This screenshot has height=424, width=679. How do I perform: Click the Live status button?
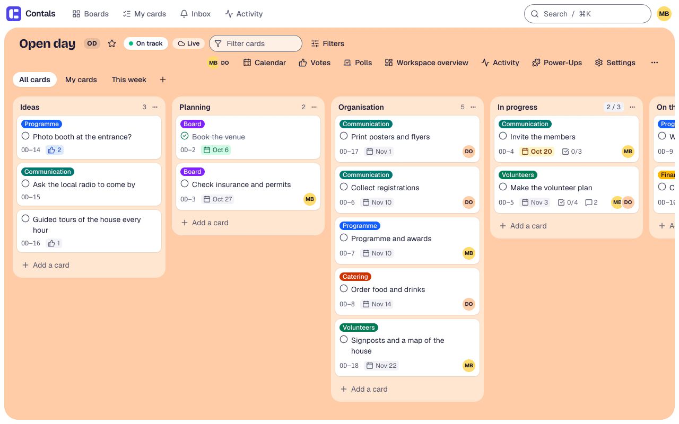tap(188, 43)
